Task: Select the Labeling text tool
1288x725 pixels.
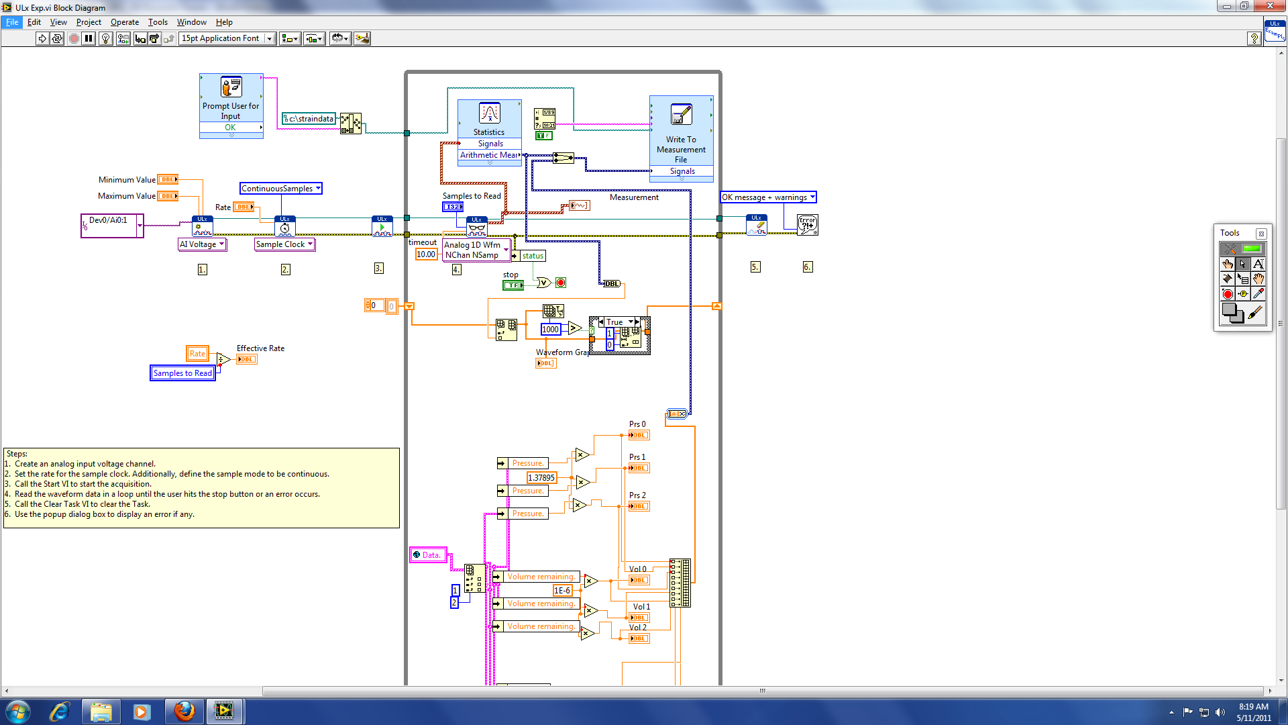Action: coord(1258,264)
